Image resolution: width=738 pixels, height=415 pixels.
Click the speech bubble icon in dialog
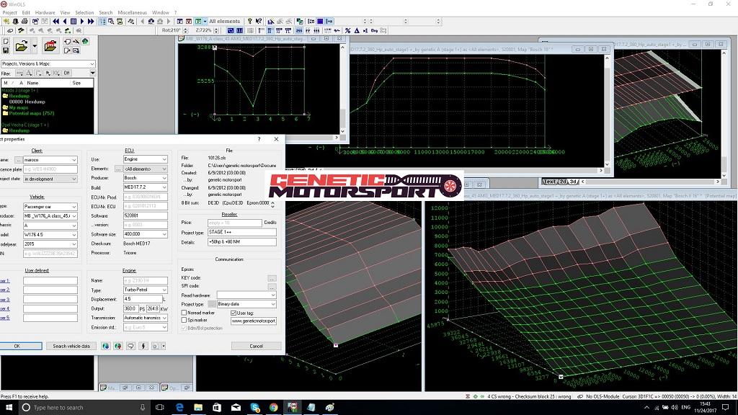point(130,346)
